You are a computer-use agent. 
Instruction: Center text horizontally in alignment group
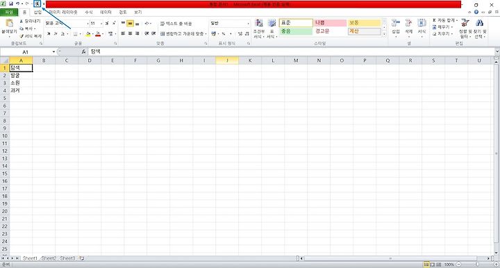130,33
